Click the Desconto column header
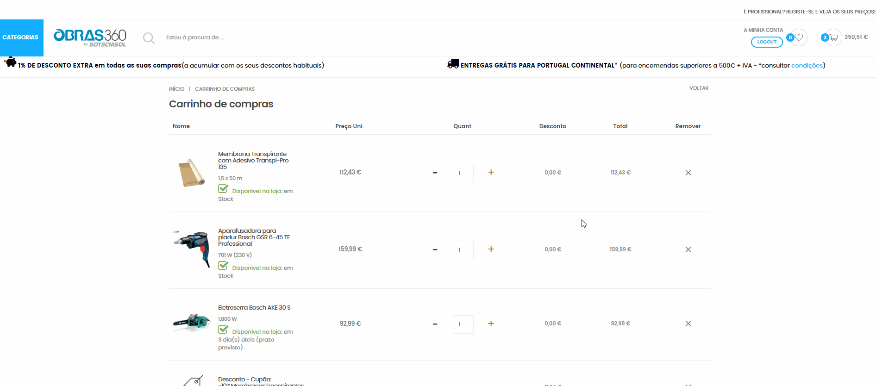Viewport: 876px width, 386px height. click(553, 126)
